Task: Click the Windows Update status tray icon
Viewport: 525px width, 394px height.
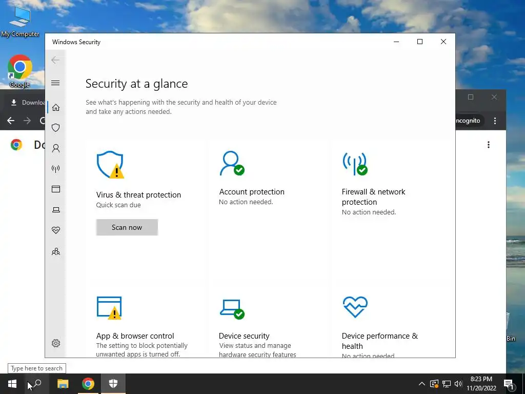Action: (434, 384)
